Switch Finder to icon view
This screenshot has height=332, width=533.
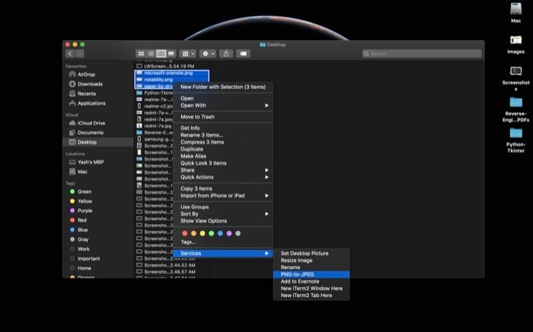[141, 54]
